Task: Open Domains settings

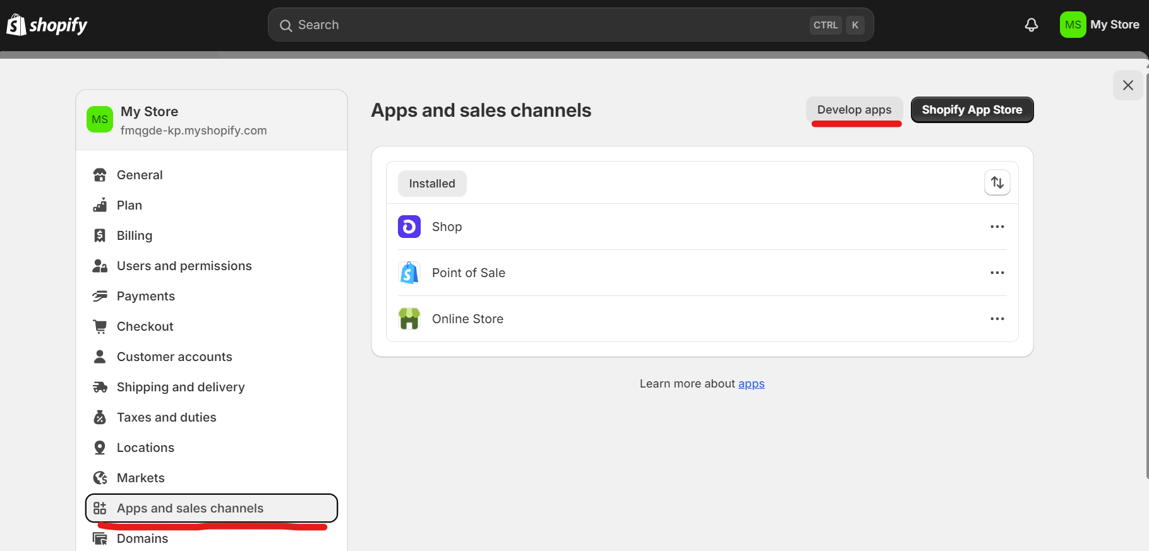Action: [212, 538]
